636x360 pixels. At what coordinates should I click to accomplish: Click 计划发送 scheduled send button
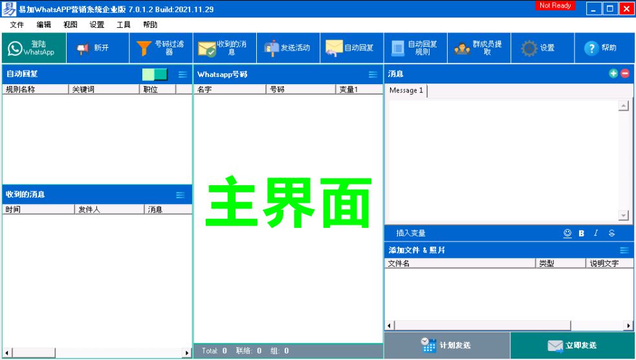pos(446,345)
